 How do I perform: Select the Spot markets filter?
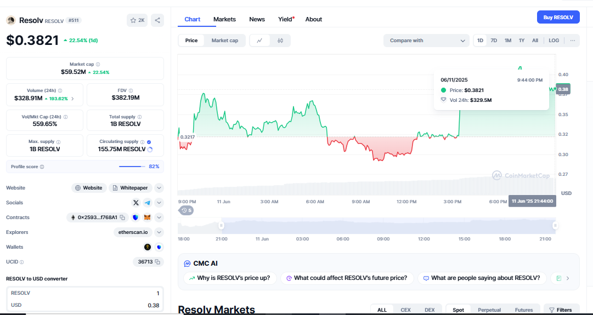pyautogui.click(x=459, y=310)
